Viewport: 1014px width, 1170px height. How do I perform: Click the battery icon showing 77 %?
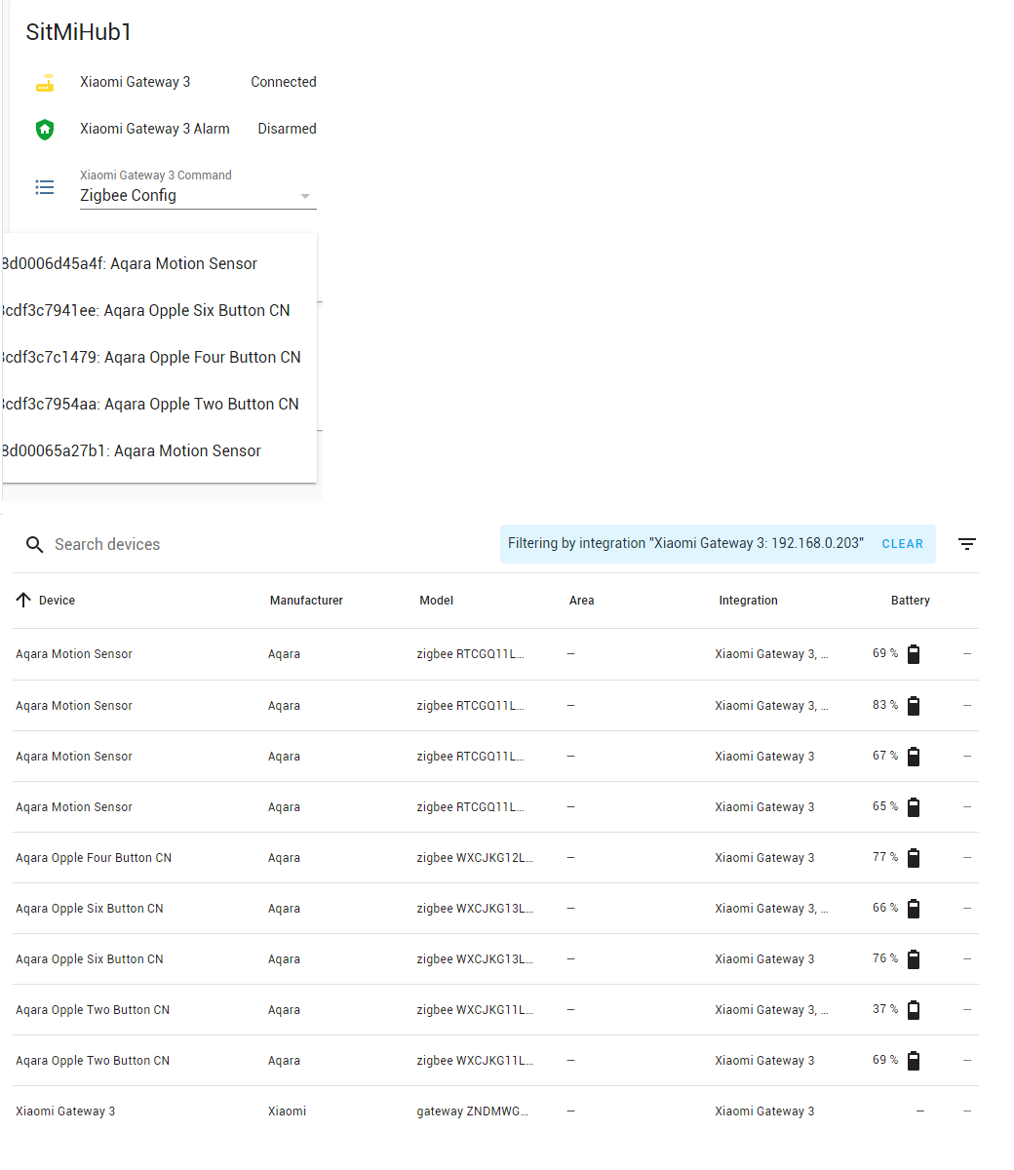[x=914, y=858]
